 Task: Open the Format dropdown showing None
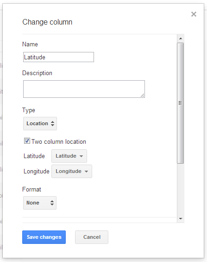[x=40, y=203]
